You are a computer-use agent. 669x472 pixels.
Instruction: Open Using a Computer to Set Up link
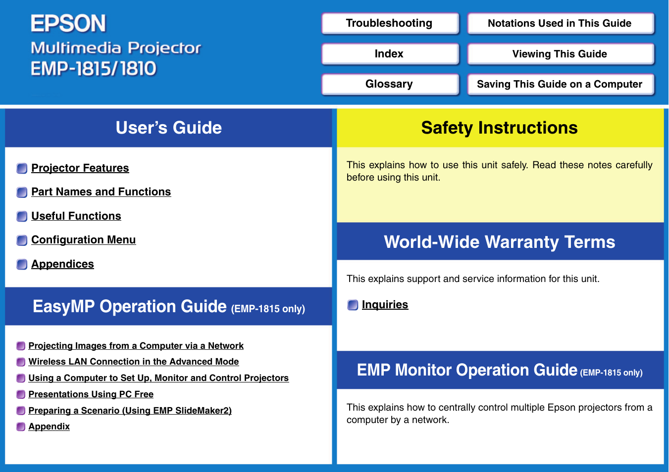tap(158, 378)
